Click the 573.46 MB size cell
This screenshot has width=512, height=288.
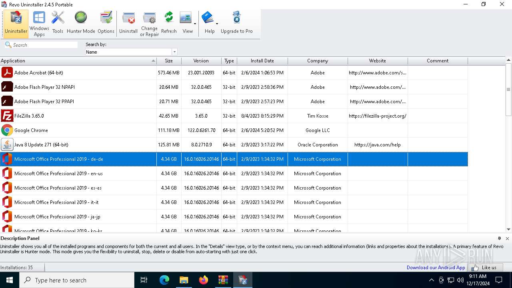click(169, 73)
